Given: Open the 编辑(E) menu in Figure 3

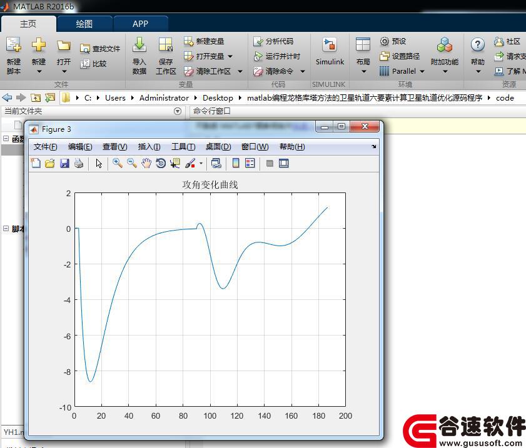Looking at the screenshot, I should pos(80,146).
